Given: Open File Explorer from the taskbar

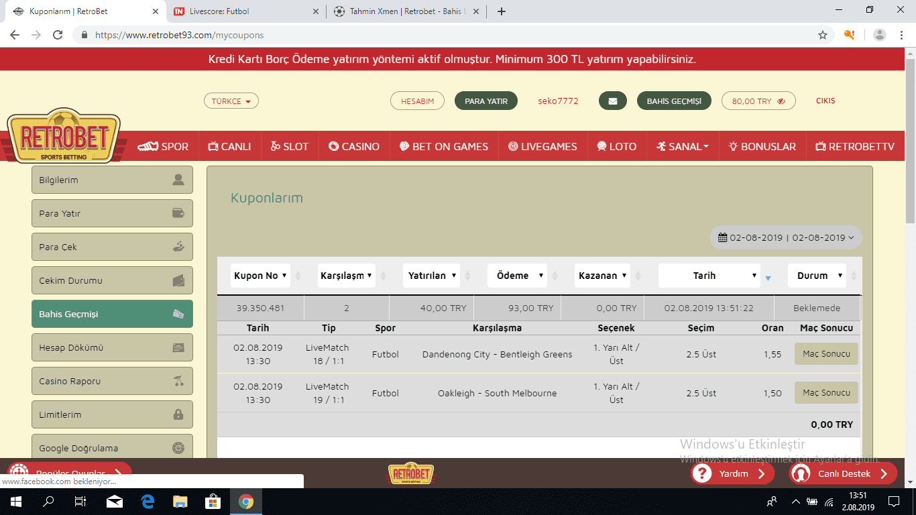Looking at the screenshot, I should coord(180,501).
